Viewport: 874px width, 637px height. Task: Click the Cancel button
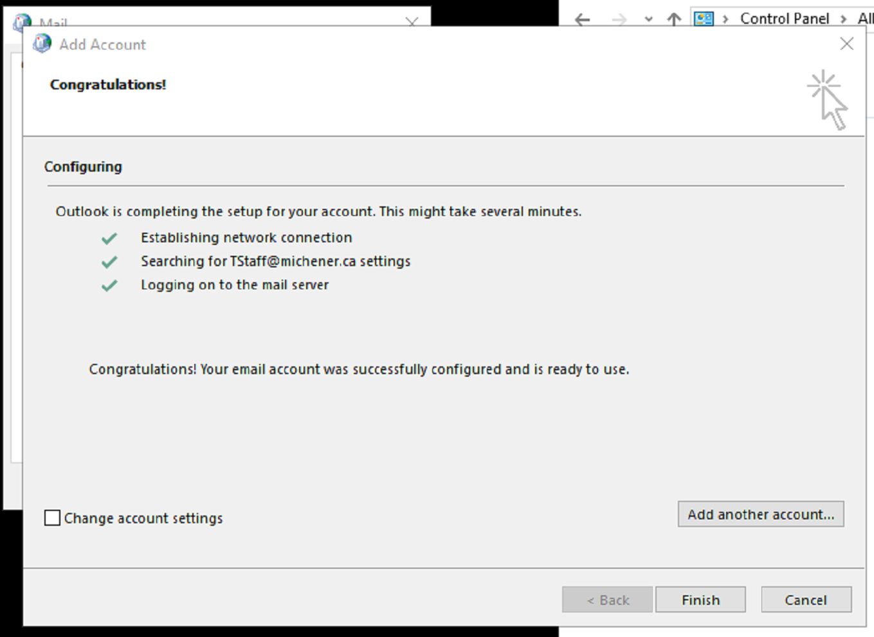pyautogui.click(x=806, y=600)
